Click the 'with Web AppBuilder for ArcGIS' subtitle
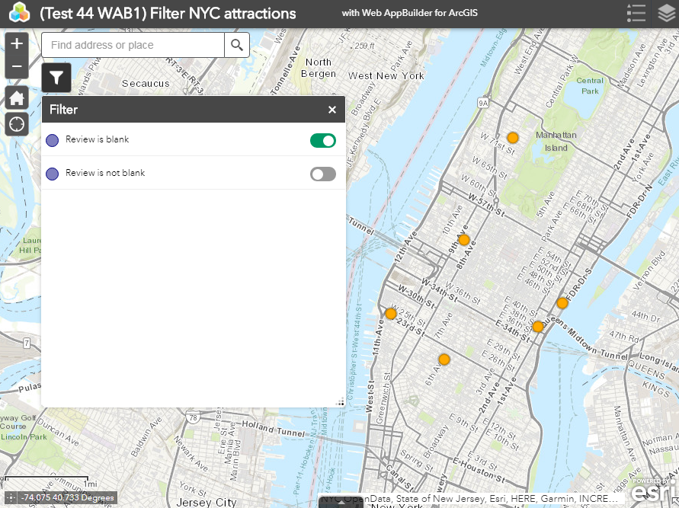The height and width of the screenshot is (508, 679). 410,13
